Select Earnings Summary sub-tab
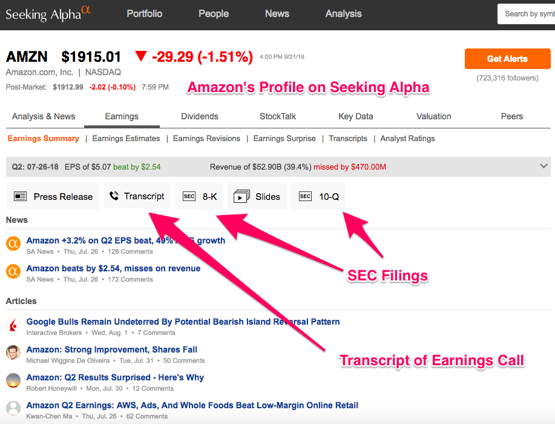The height and width of the screenshot is (424, 555). [x=43, y=139]
